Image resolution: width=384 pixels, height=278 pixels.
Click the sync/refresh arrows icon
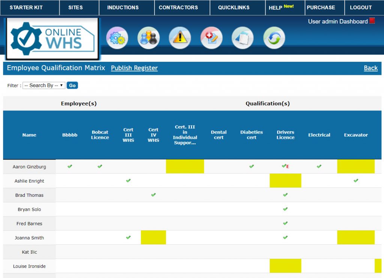coord(274,37)
